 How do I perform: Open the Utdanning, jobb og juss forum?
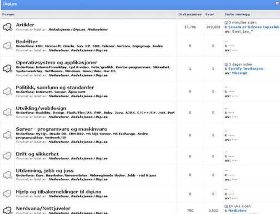[45, 171]
